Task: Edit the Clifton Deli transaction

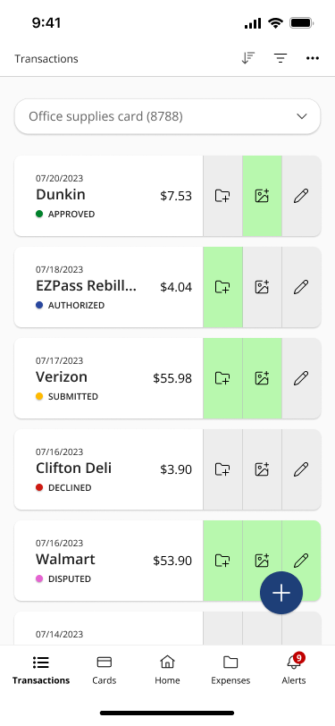Action: (301, 469)
